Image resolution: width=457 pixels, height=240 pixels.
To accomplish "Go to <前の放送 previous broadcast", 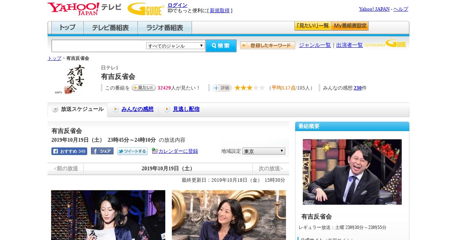I will pos(66,168).
